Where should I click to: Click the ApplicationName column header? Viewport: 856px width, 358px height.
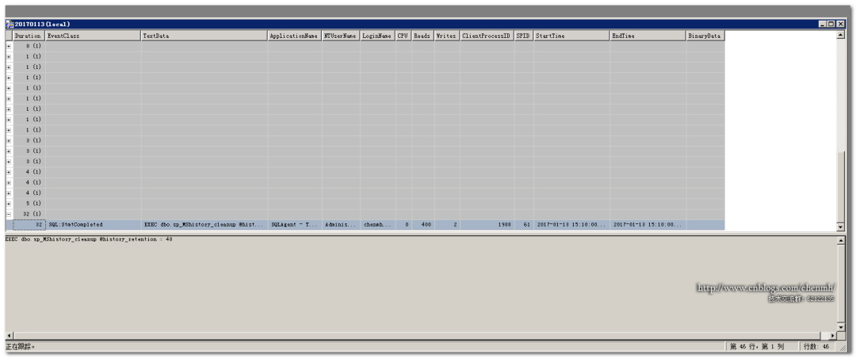click(294, 36)
